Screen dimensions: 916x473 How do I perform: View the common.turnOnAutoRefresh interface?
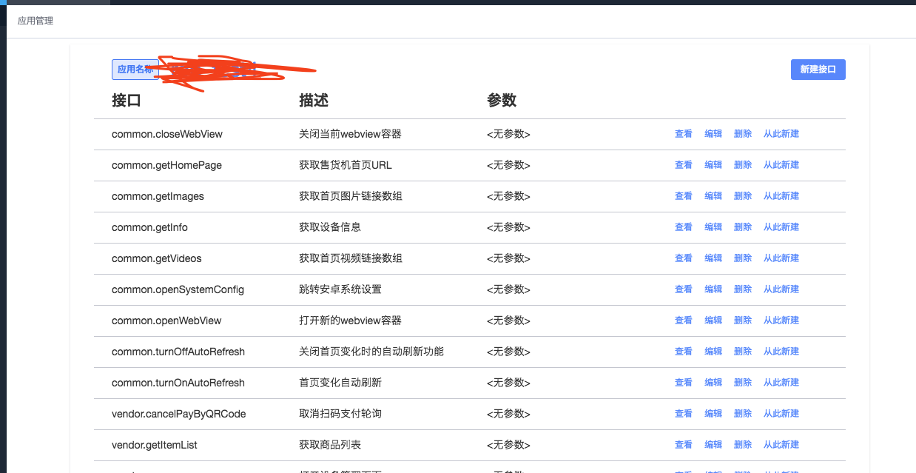684,383
